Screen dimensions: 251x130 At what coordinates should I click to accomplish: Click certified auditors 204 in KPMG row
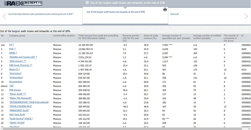(195, 53)
